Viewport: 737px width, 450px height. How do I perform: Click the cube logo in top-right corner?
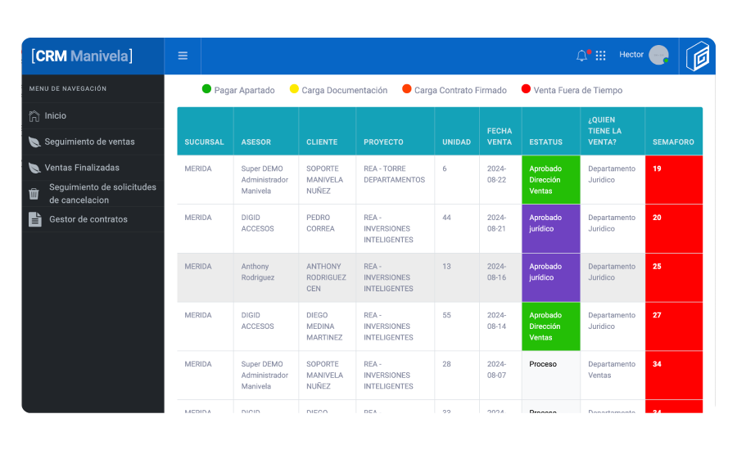coord(697,56)
